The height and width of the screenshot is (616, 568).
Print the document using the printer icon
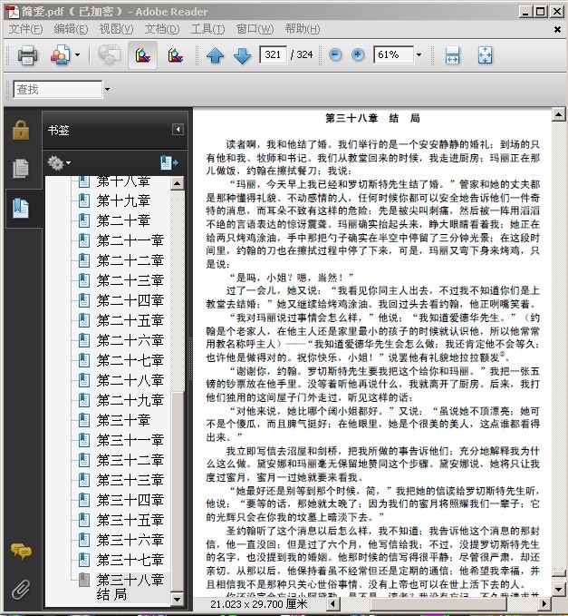pos(27,55)
